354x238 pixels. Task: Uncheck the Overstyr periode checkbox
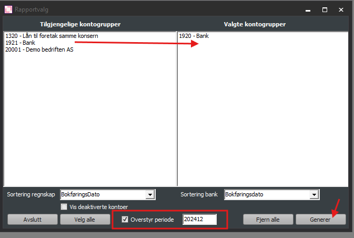coord(125,220)
